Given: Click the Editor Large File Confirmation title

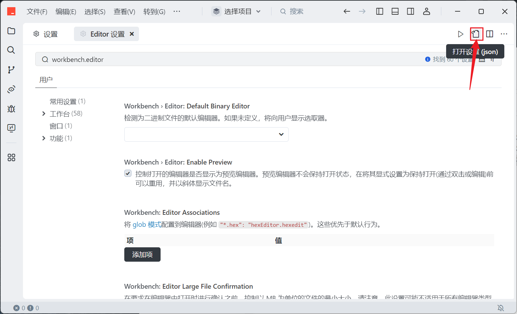Looking at the screenshot, I should (x=189, y=286).
